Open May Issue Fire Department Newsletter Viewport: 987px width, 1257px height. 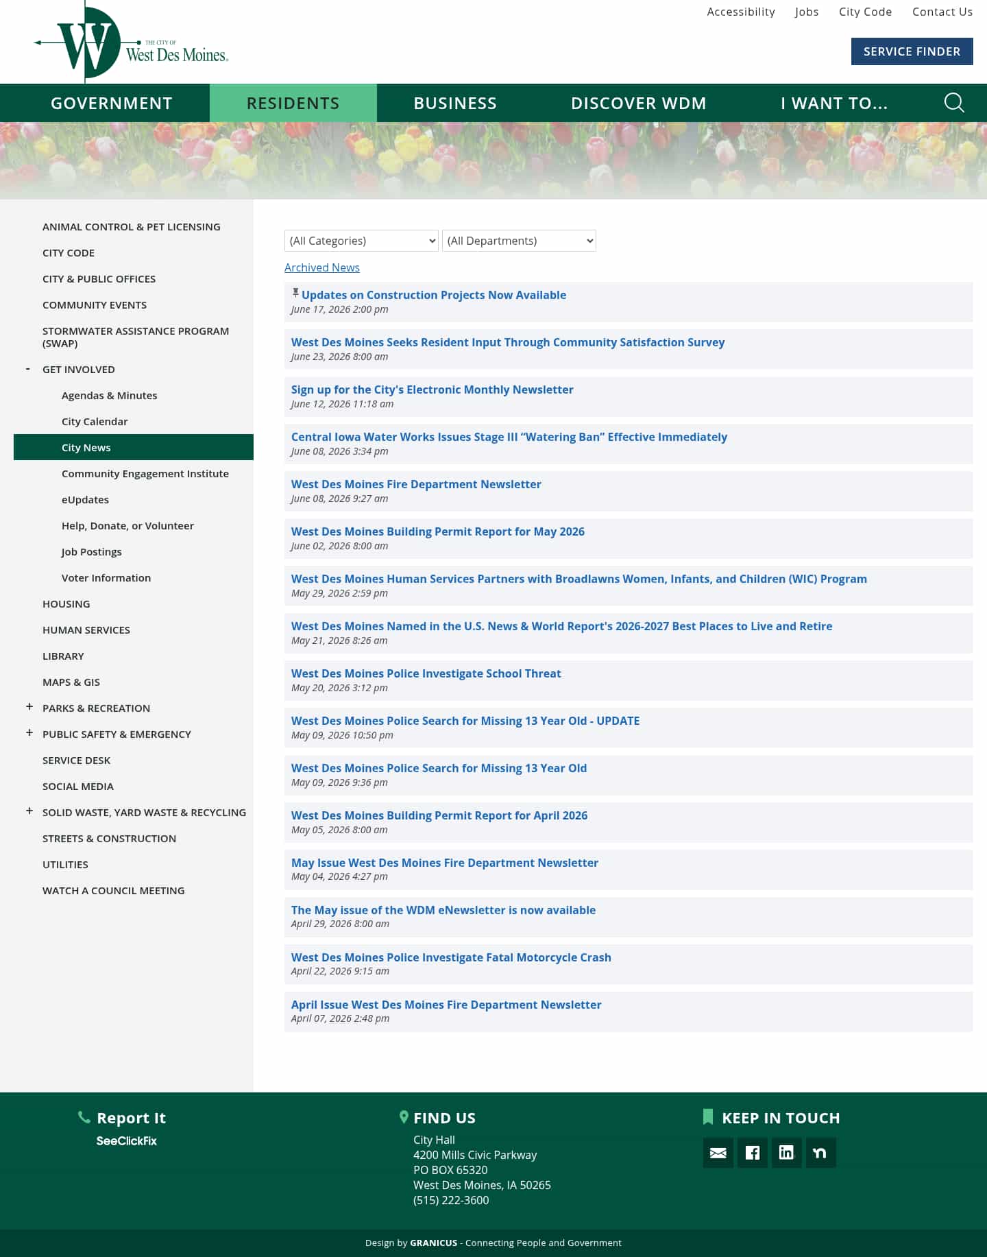click(445, 863)
